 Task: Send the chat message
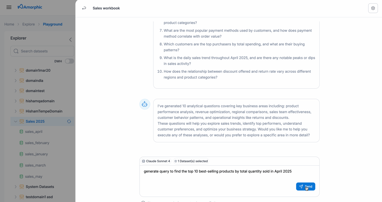click(x=305, y=186)
